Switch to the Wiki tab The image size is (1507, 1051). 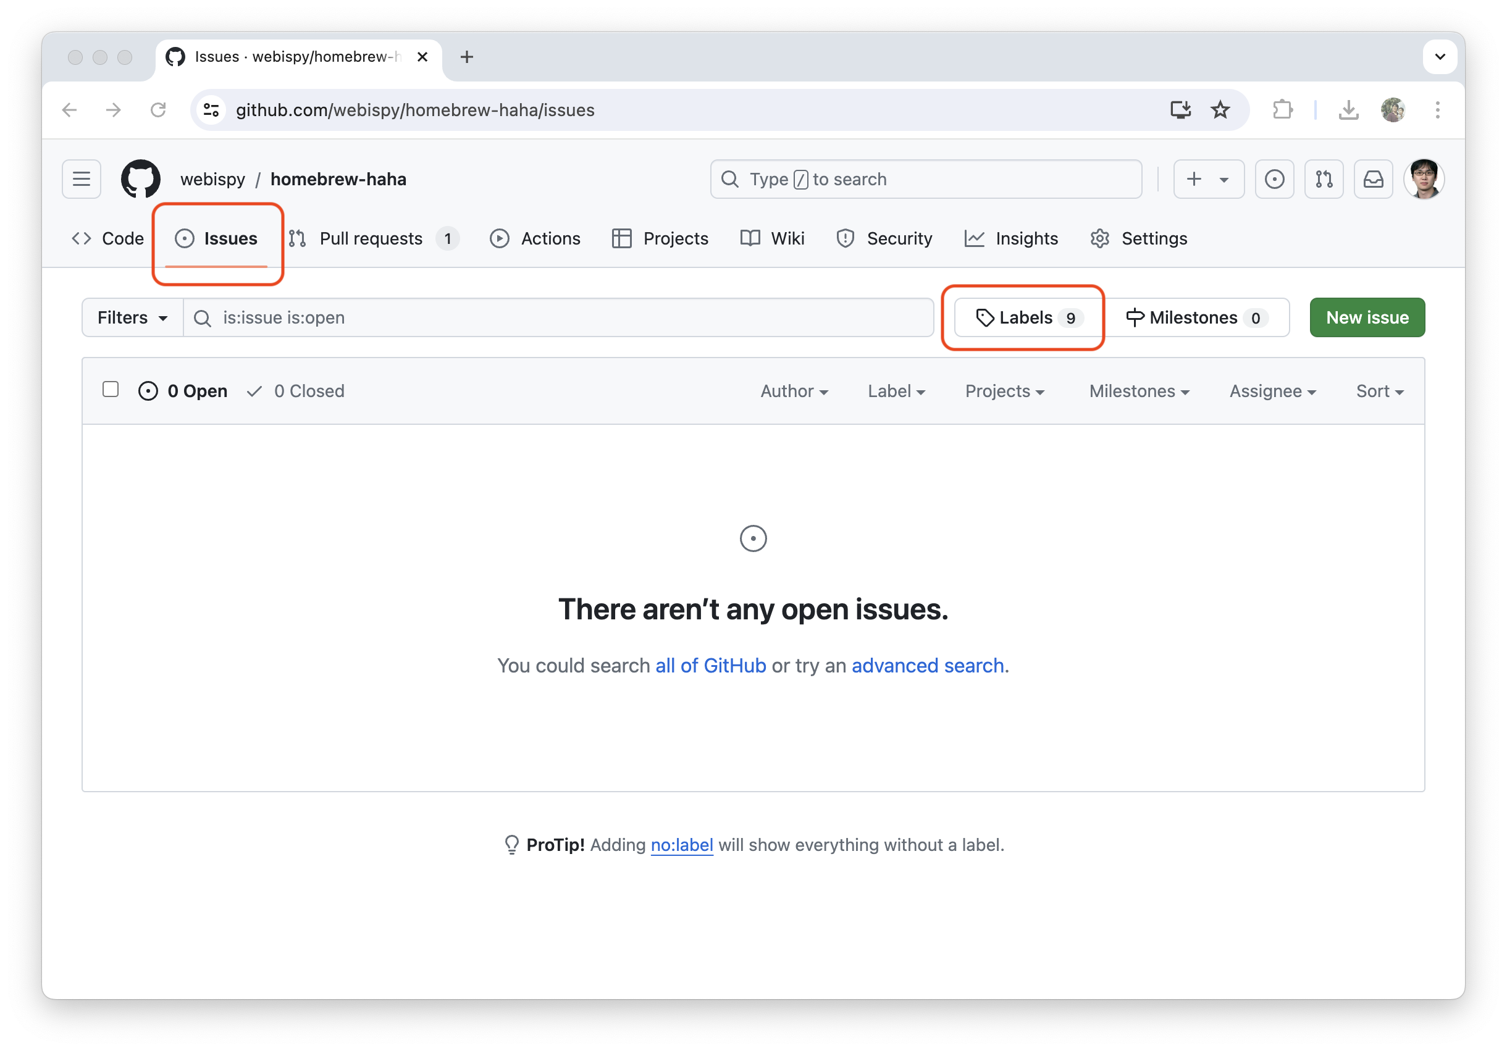point(773,238)
